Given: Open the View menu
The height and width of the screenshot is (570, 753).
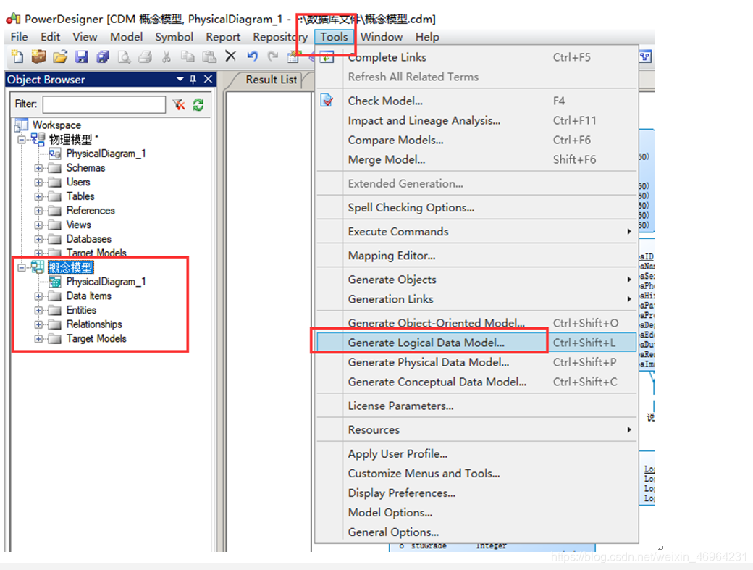Looking at the screenshot, I should pyautogui.click(x=85, y=37).
